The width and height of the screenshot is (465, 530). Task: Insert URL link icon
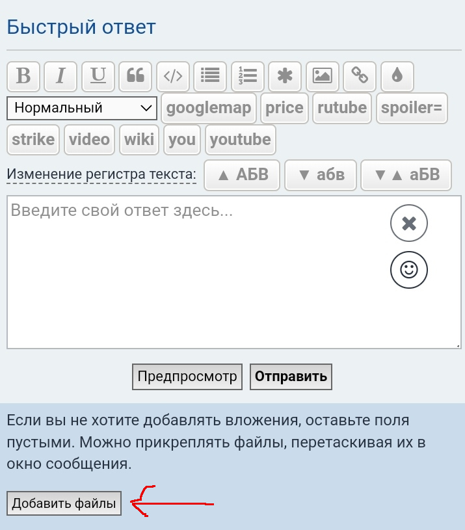tap(360, 76)
